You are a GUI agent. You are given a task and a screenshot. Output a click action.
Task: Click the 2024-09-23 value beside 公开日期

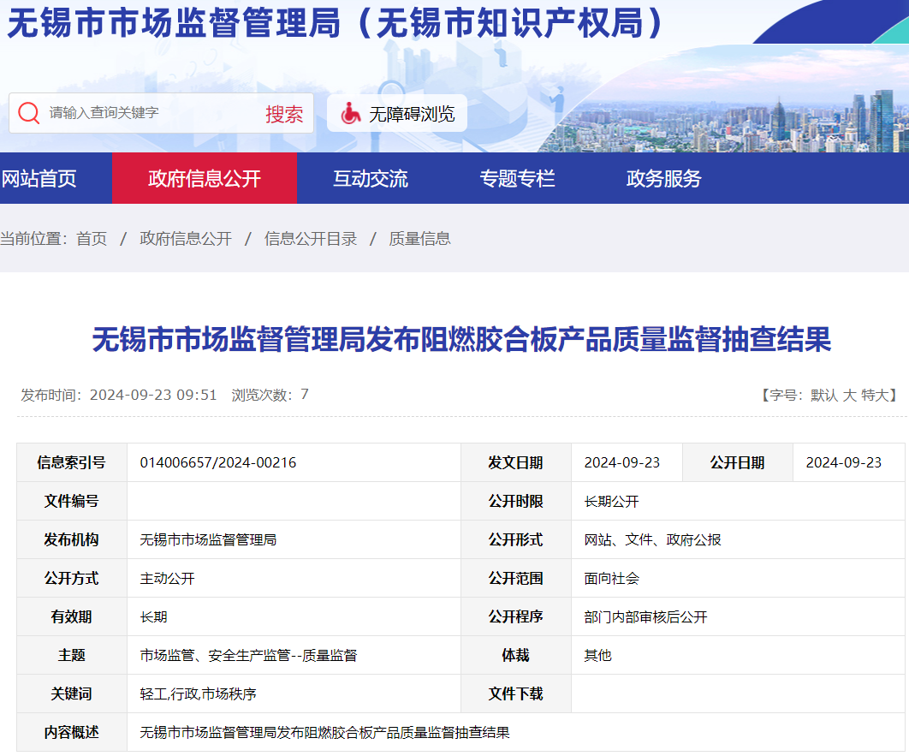843,462
